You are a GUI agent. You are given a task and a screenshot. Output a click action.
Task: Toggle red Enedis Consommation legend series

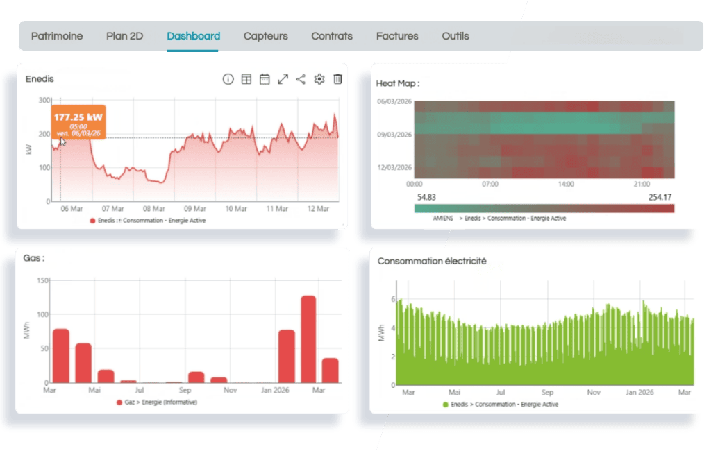point(147,221)
